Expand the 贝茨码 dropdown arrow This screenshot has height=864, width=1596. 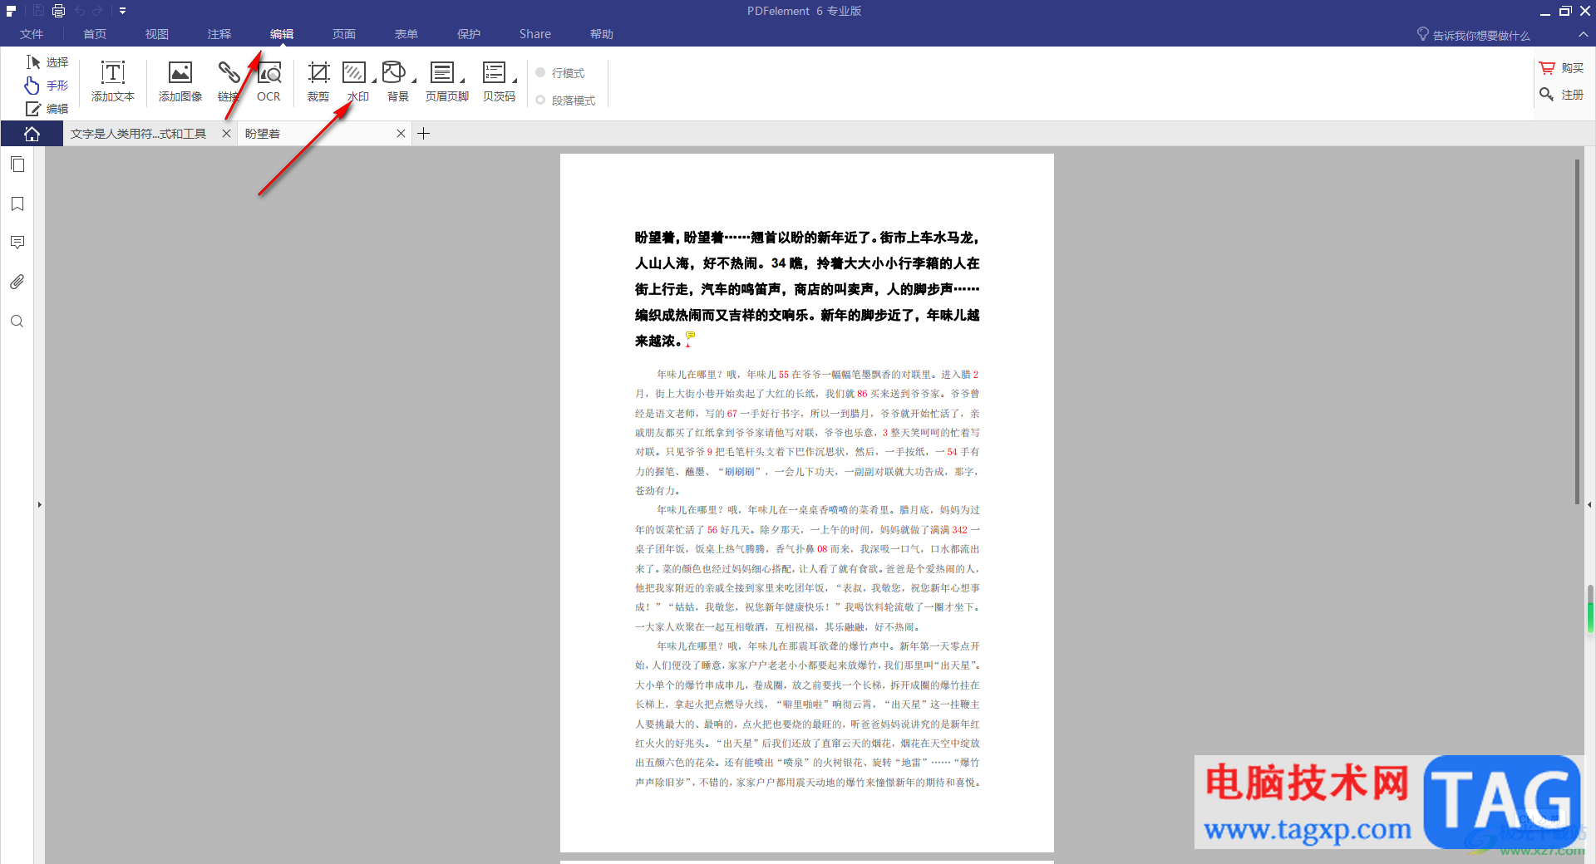[515, 81]
